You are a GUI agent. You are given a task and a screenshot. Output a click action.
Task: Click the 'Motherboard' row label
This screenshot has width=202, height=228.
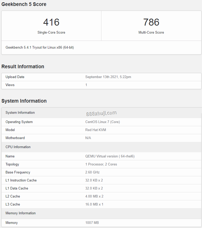[15, 138]
